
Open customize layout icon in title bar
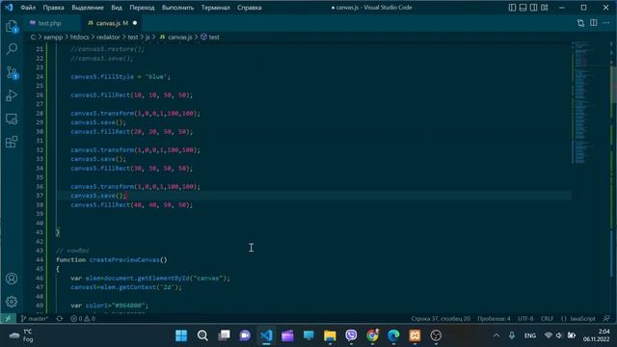pyautogui.click(x=545, y=8)
